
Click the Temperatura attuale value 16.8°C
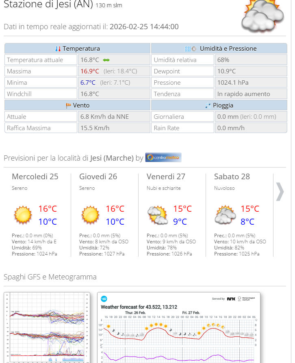[x=89, y=60]
